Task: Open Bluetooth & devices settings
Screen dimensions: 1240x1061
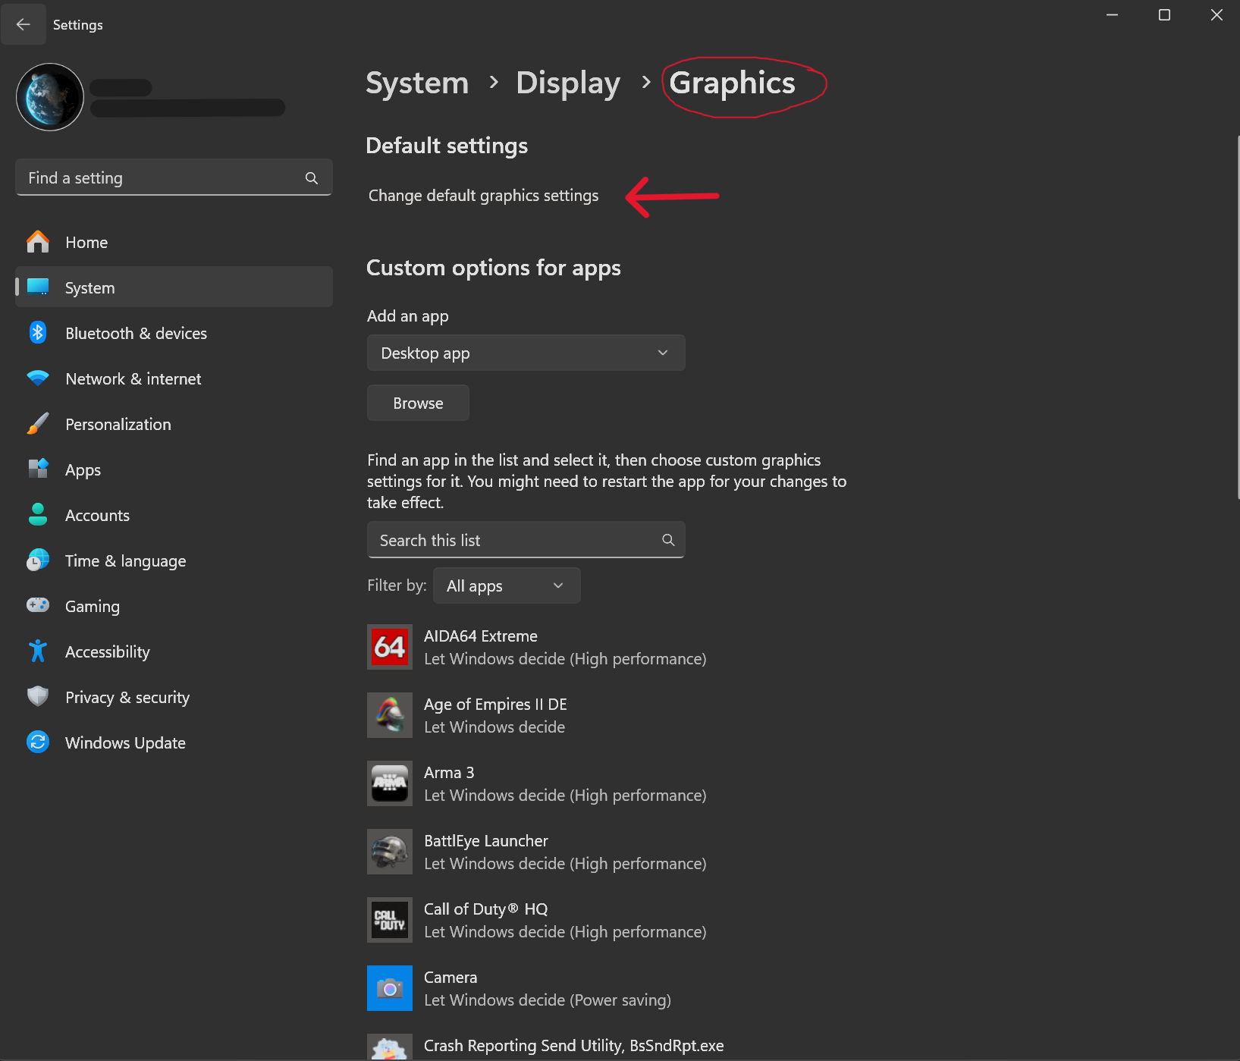Action: pos(136,334)
